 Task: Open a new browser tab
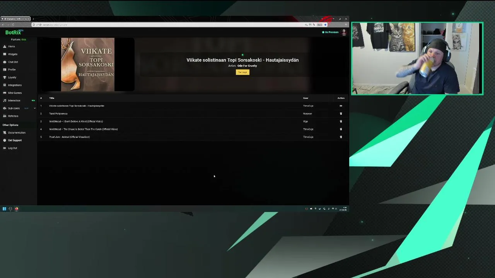pyautogui.click(x=33, y=19)
